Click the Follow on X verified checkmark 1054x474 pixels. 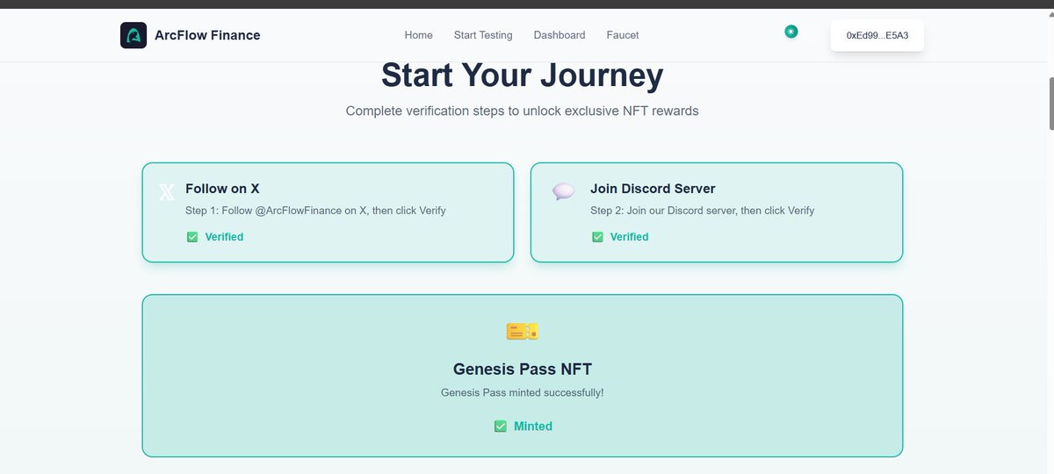pyautogui.click(x=192, y=237)
